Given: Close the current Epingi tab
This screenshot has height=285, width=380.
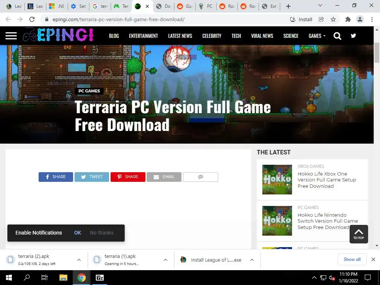Looking at the screenshot, I should [x=147, y=6].
